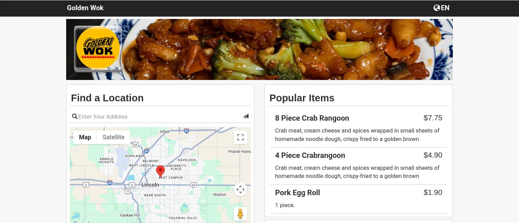Switch to Satellite view

click(113, 137)
